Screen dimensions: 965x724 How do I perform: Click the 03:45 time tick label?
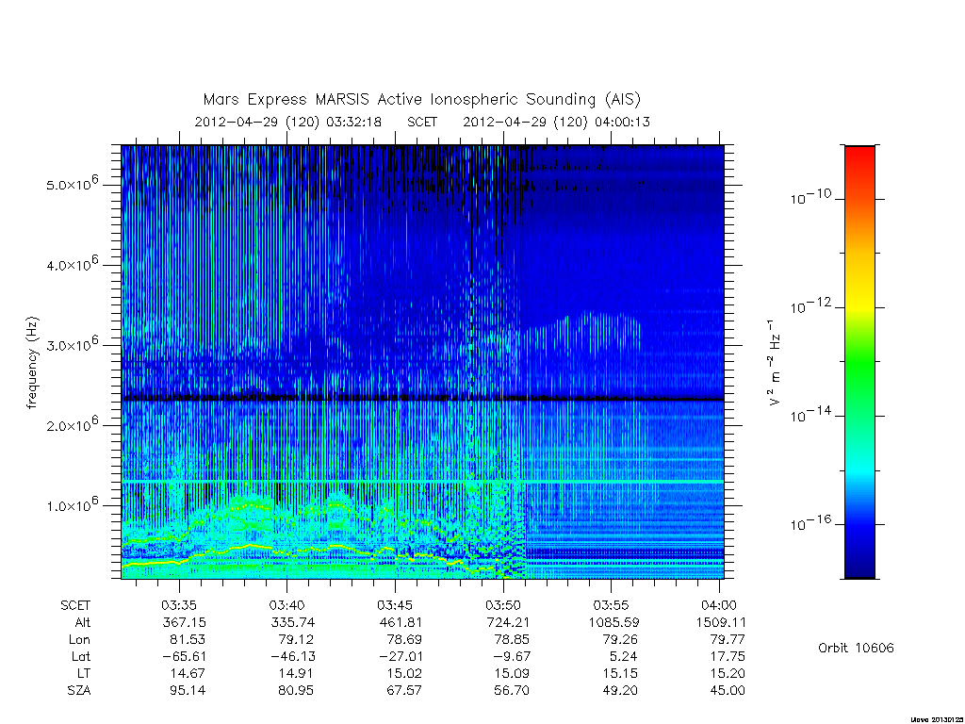coord(395,605)
